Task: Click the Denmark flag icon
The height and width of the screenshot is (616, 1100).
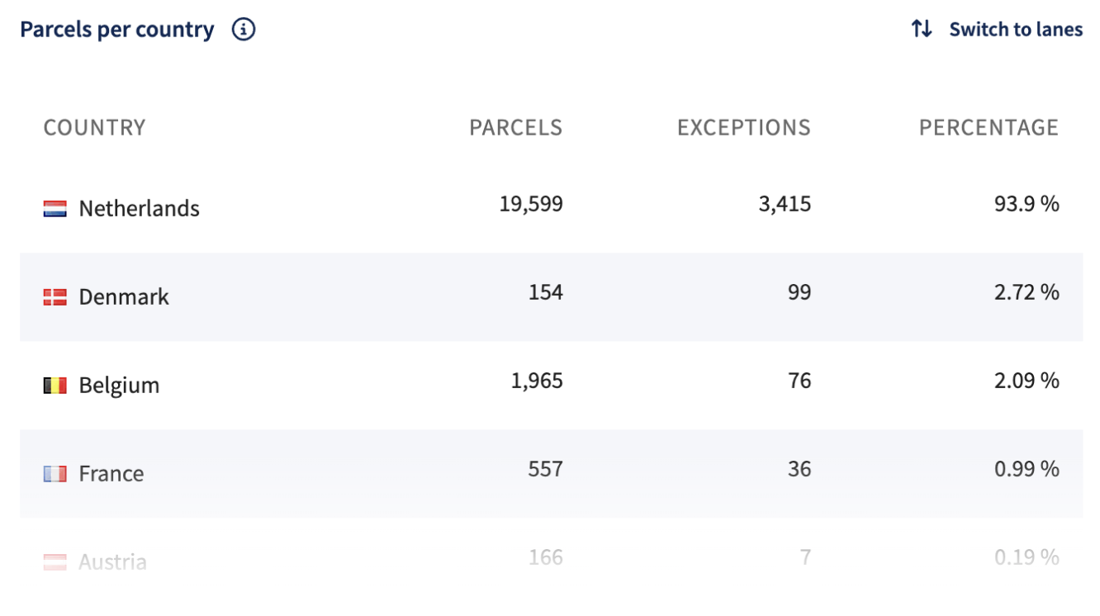Action: [55, 297]
